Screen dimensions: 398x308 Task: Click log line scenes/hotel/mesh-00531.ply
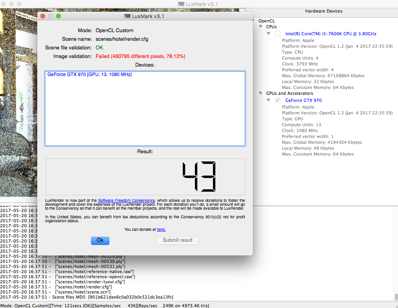[63, 266]
